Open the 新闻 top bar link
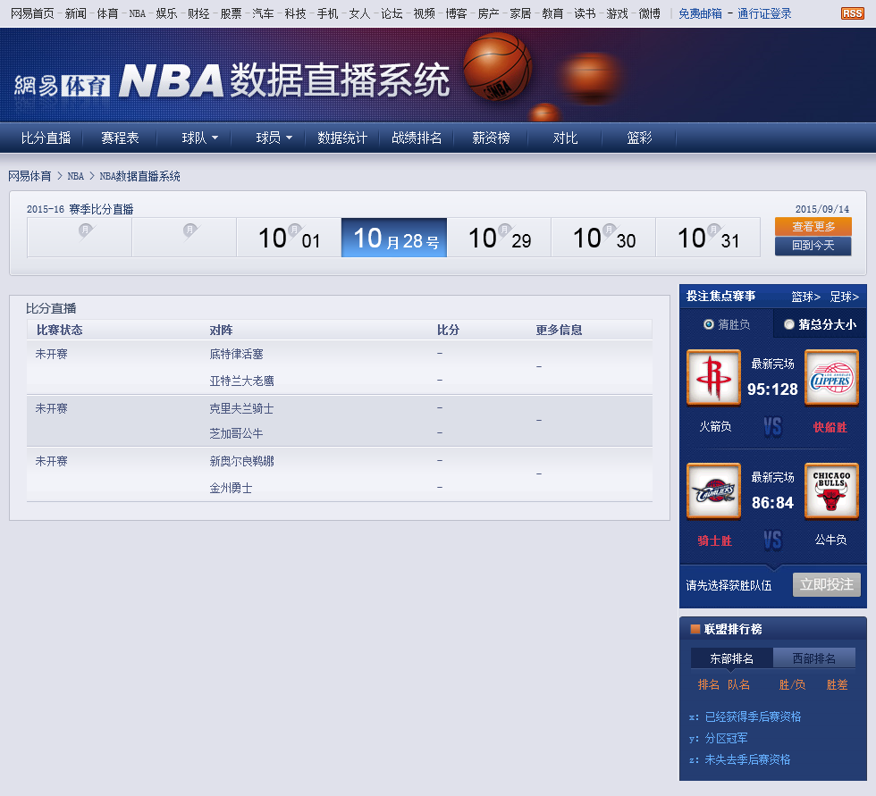The image size is (876, 796). 75,13
